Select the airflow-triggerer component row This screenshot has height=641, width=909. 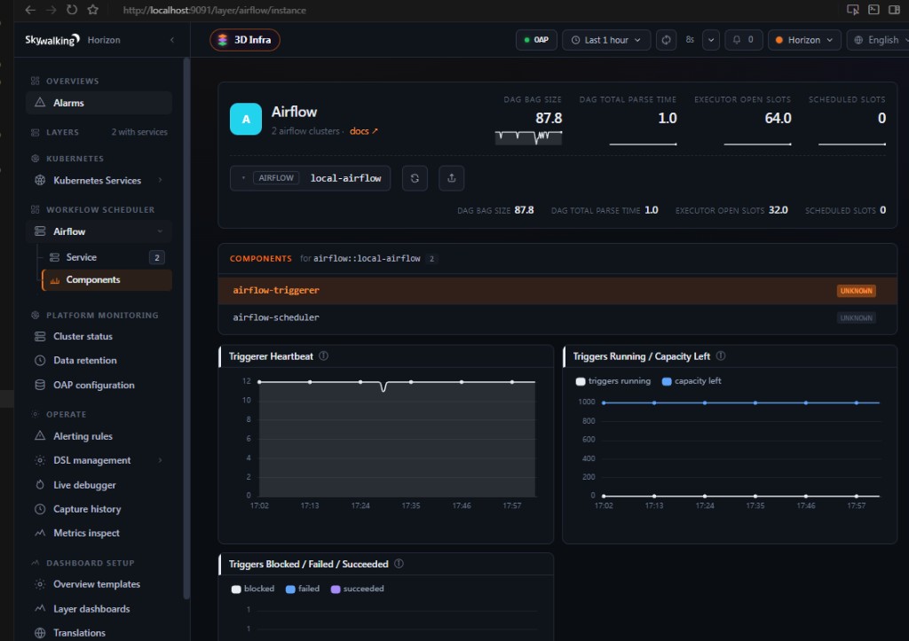coord(557,291)
